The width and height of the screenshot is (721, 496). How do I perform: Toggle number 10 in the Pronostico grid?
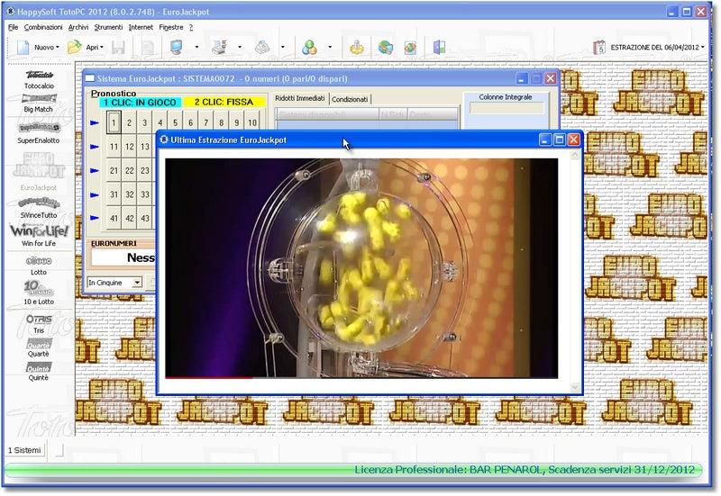(x=252, y=122)
